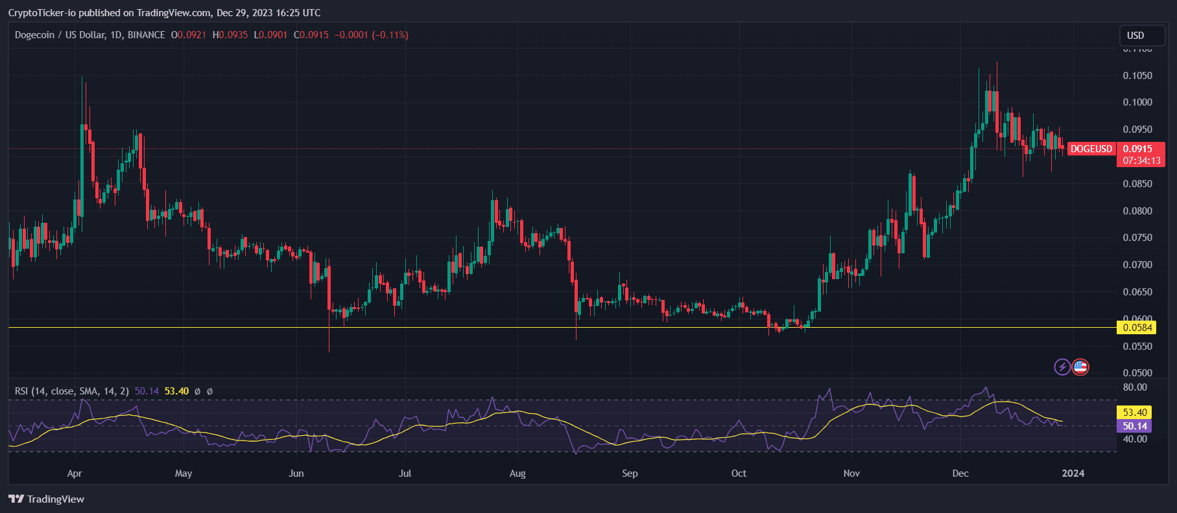
Task: Click the TradingView logo at bottom left
Action: [x=46, y=499]
